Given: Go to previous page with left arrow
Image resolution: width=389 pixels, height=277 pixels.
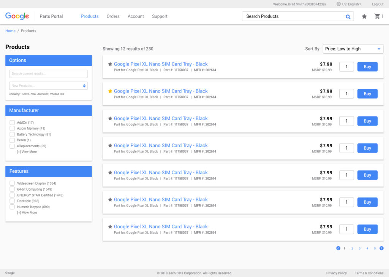Looking at the screenshot, I should [x=338, y=248].
